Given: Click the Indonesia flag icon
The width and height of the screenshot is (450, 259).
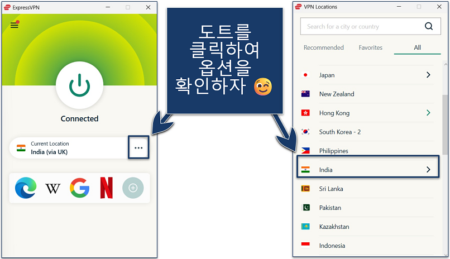Looking at the screenshot, I should (305, 244).
